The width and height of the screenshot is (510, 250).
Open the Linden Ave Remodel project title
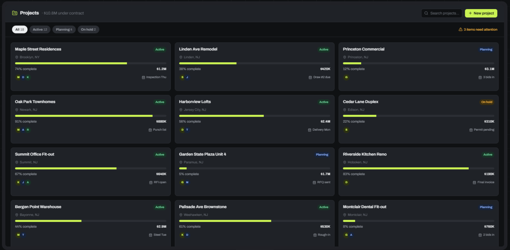click(198, 49)
